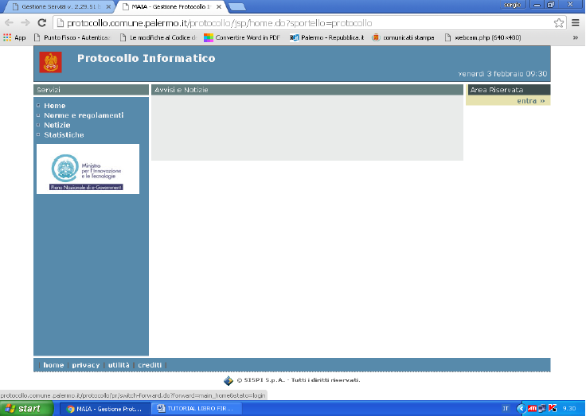Image resolution: width=586 pixels, height=416 pixels.
Task: Open Le modifiche al Codice bookmark
Action: point(158,37)
